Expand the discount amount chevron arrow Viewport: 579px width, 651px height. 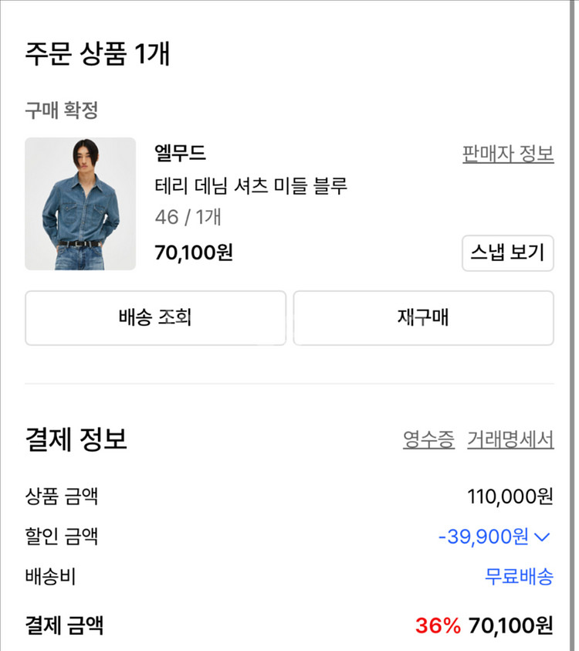pyautogui.click(x=542, y=537)
